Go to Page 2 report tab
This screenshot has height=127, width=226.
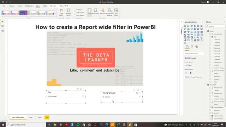tap(40, 117)
